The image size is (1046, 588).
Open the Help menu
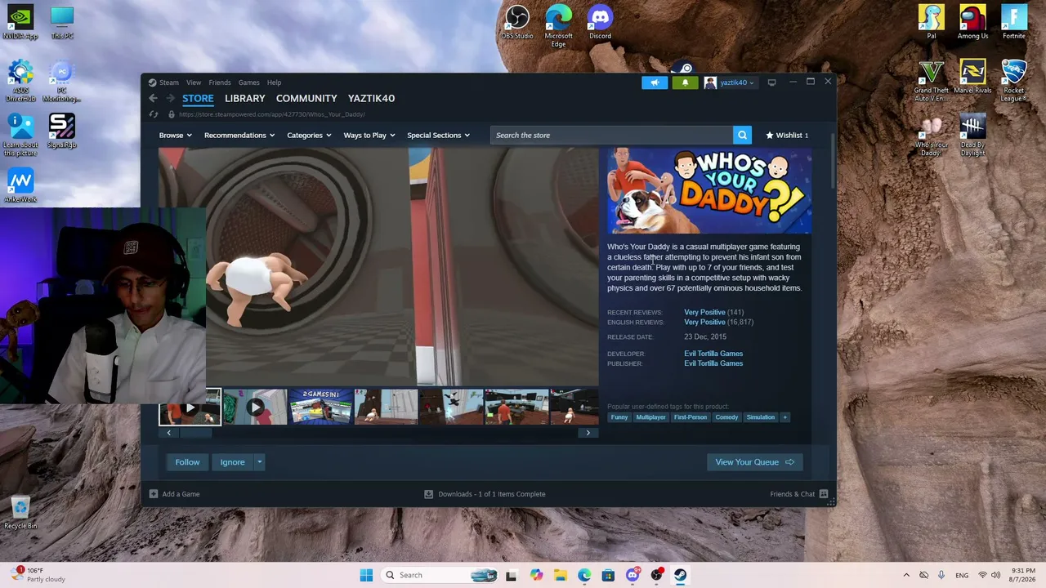pos(274,82)
